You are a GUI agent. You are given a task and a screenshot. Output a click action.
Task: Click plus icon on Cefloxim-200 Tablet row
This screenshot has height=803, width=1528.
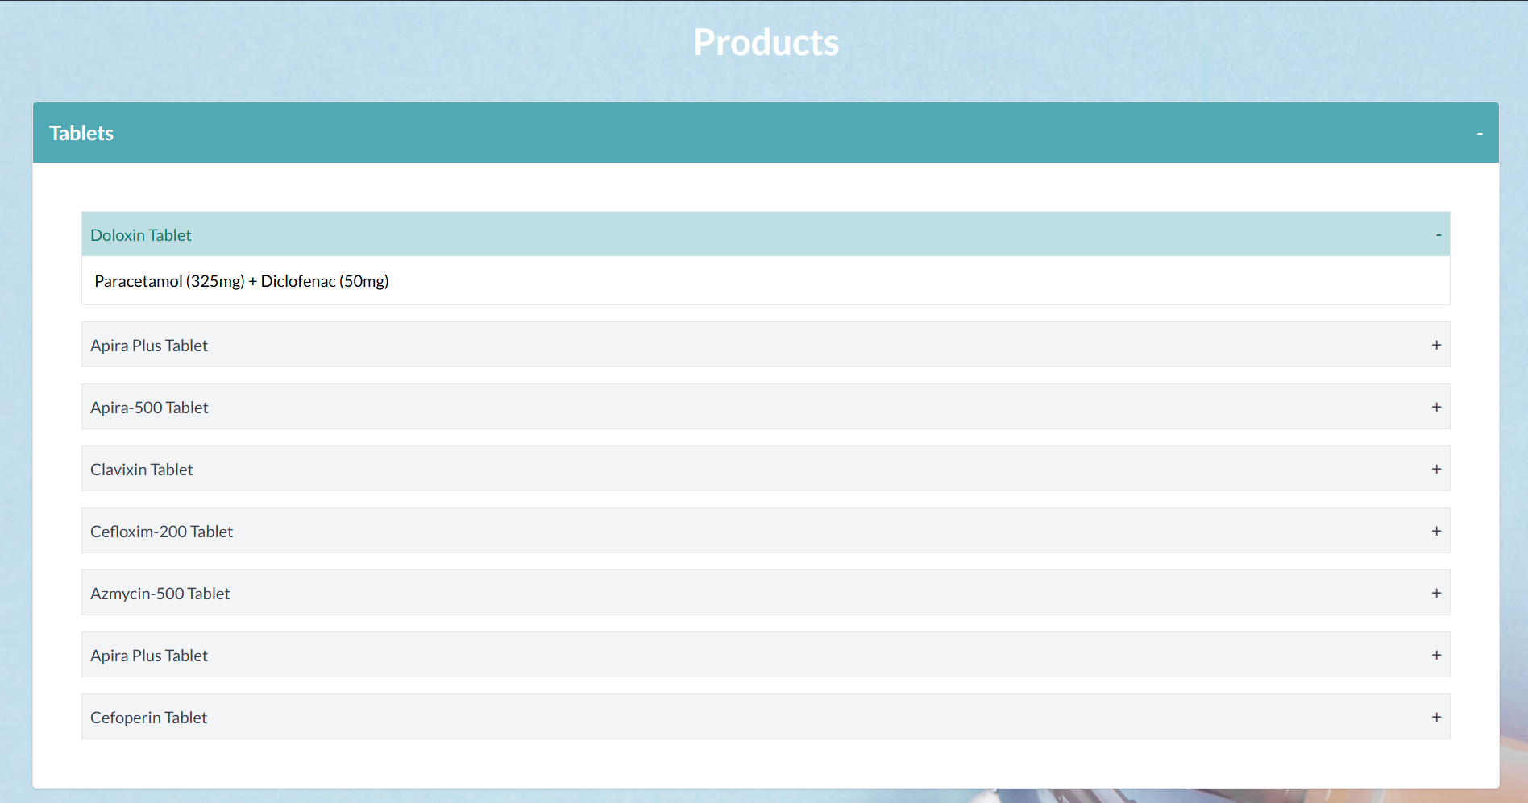(1436, 532)
